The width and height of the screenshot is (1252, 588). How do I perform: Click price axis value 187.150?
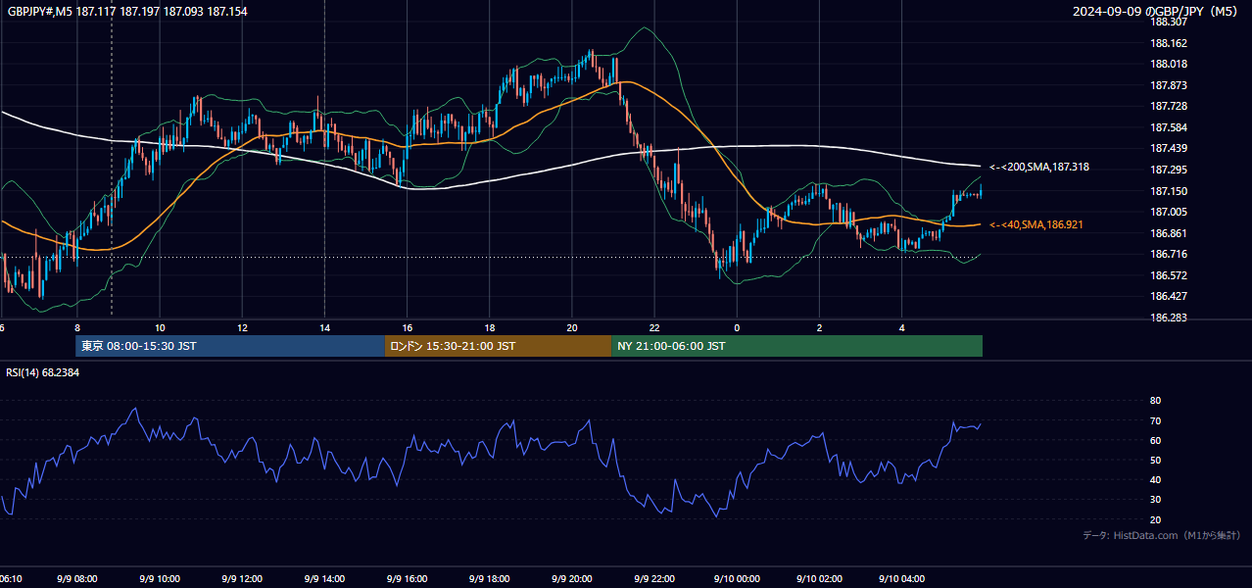pyautogui.click(x=1169, y=191)
